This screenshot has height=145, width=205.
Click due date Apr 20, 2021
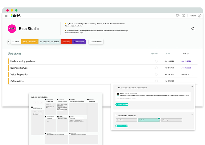[186, 68]
